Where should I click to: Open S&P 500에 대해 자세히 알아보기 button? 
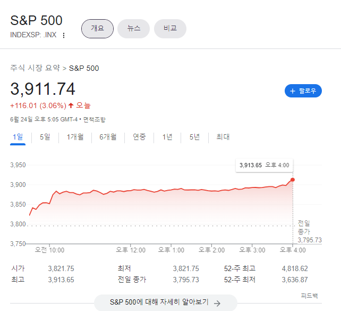click(166, 302)
